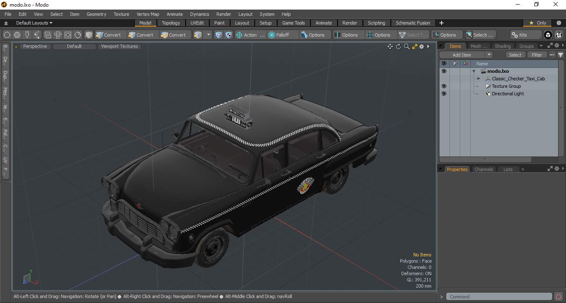Click the funnel filter icon
566x303 pixels.
561,55
